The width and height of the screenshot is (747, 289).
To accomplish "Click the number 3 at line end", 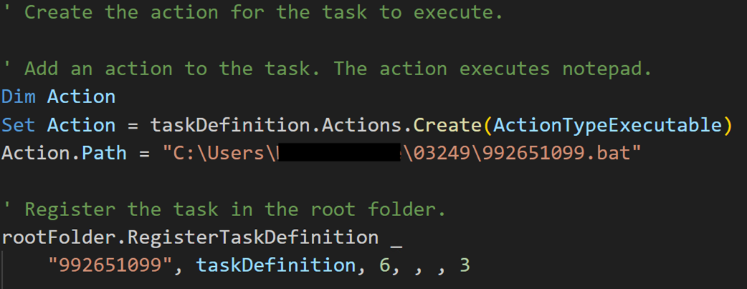I will (465, 265).
